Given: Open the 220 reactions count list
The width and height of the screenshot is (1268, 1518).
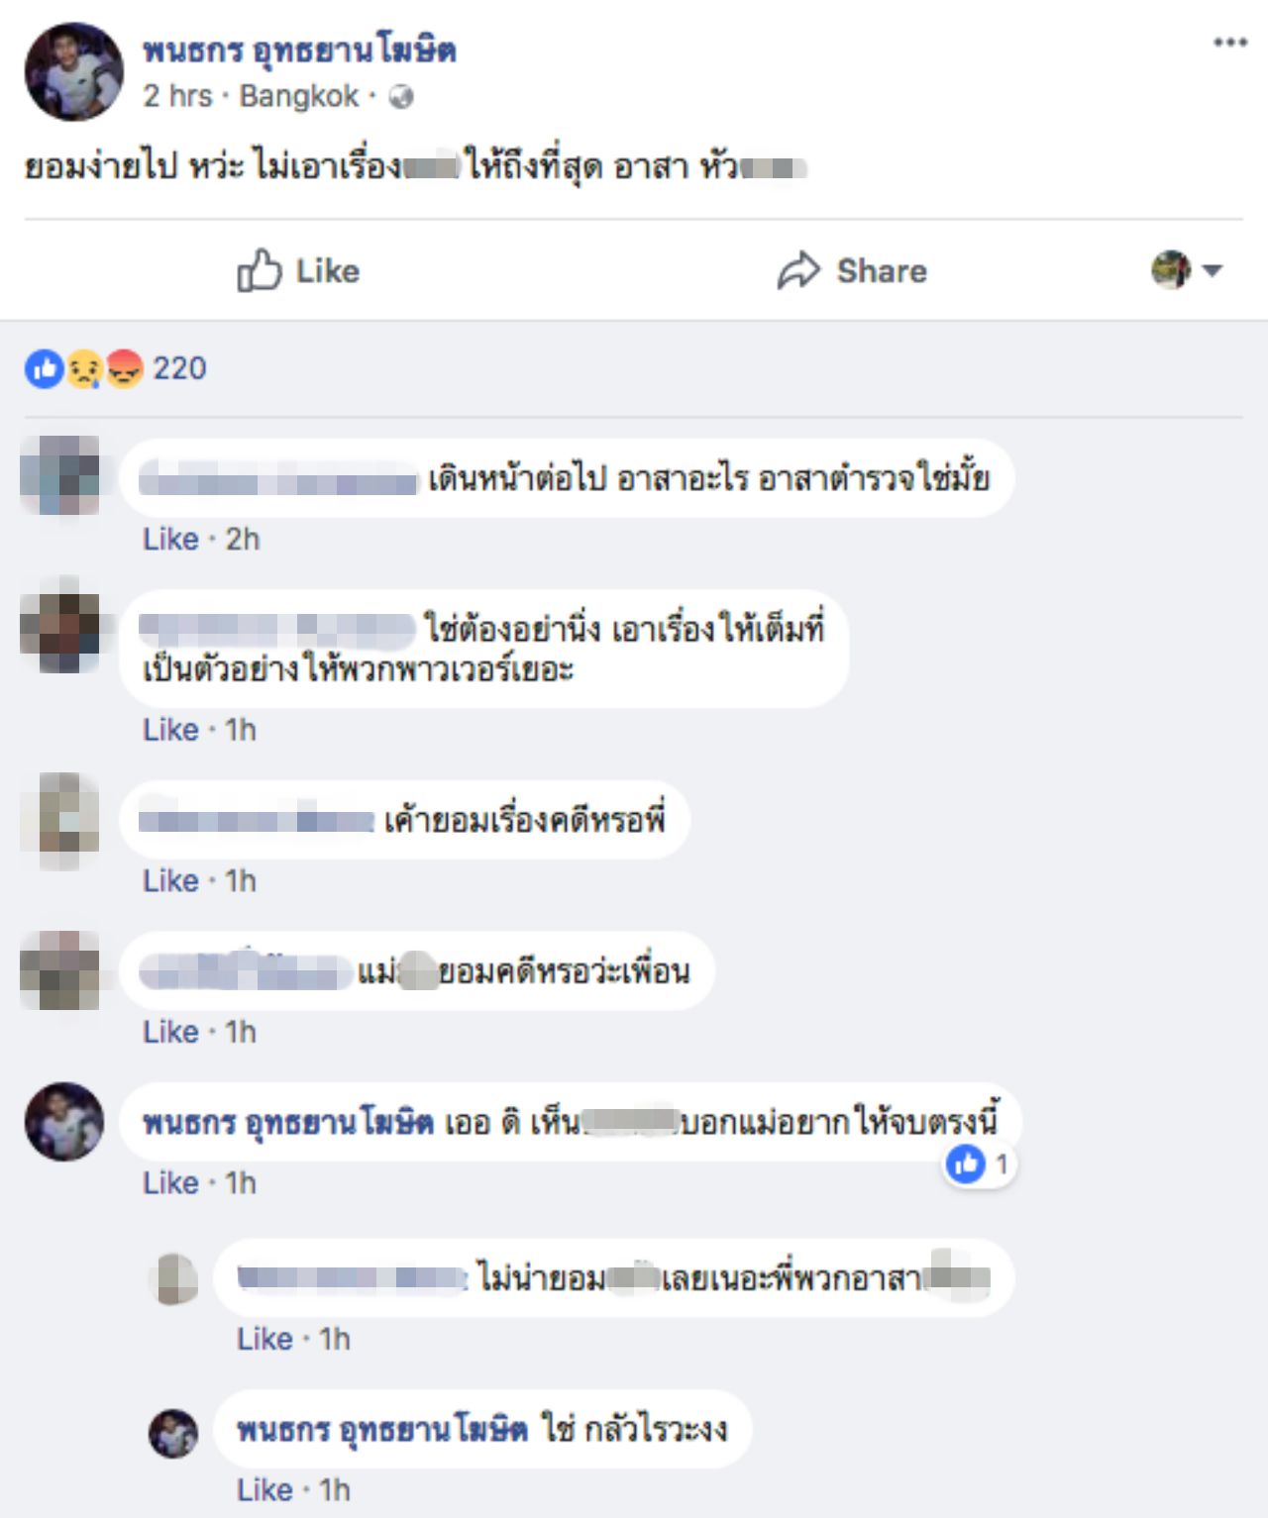Looking at the screenshot, I should click(179, 368).
